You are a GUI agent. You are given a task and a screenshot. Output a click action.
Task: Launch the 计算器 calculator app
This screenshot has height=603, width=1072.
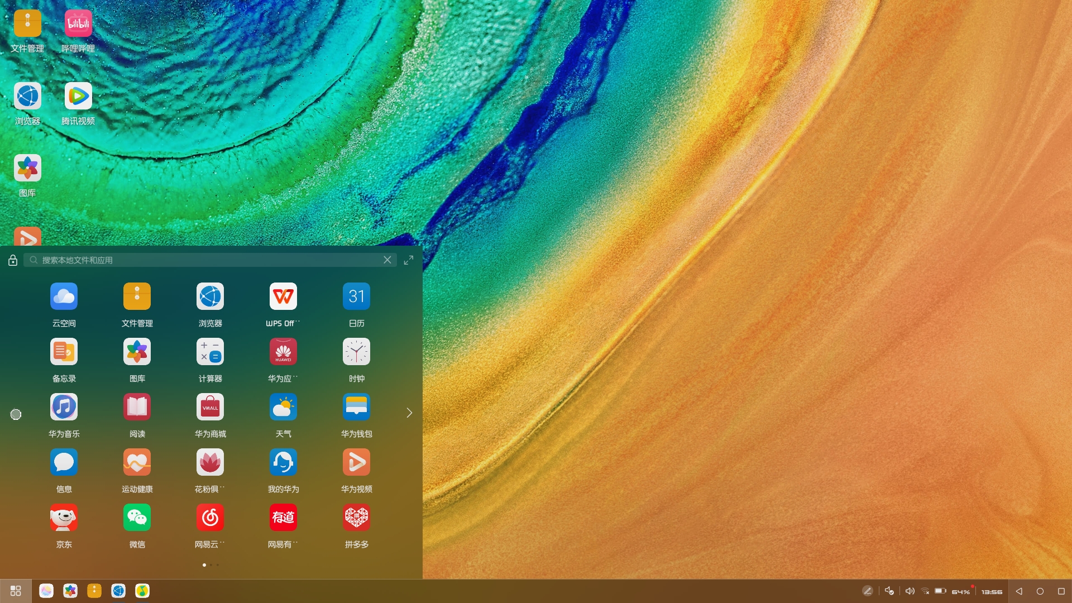tap(210, 352)
